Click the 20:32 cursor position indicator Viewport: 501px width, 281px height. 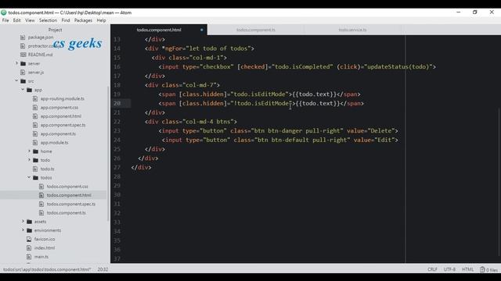[x=103, y=269]
